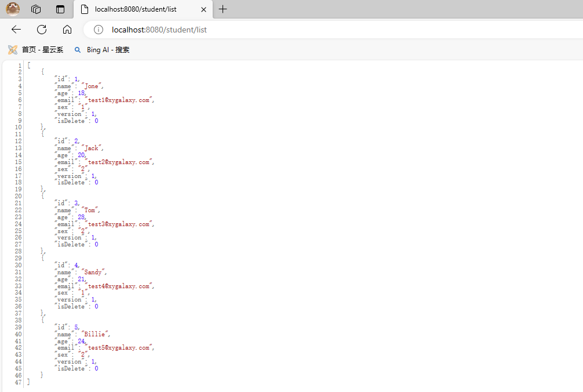Click line number 47 in the gutter
The height and width of the screenshot is (392, 583).
click(x=18, y=383)
